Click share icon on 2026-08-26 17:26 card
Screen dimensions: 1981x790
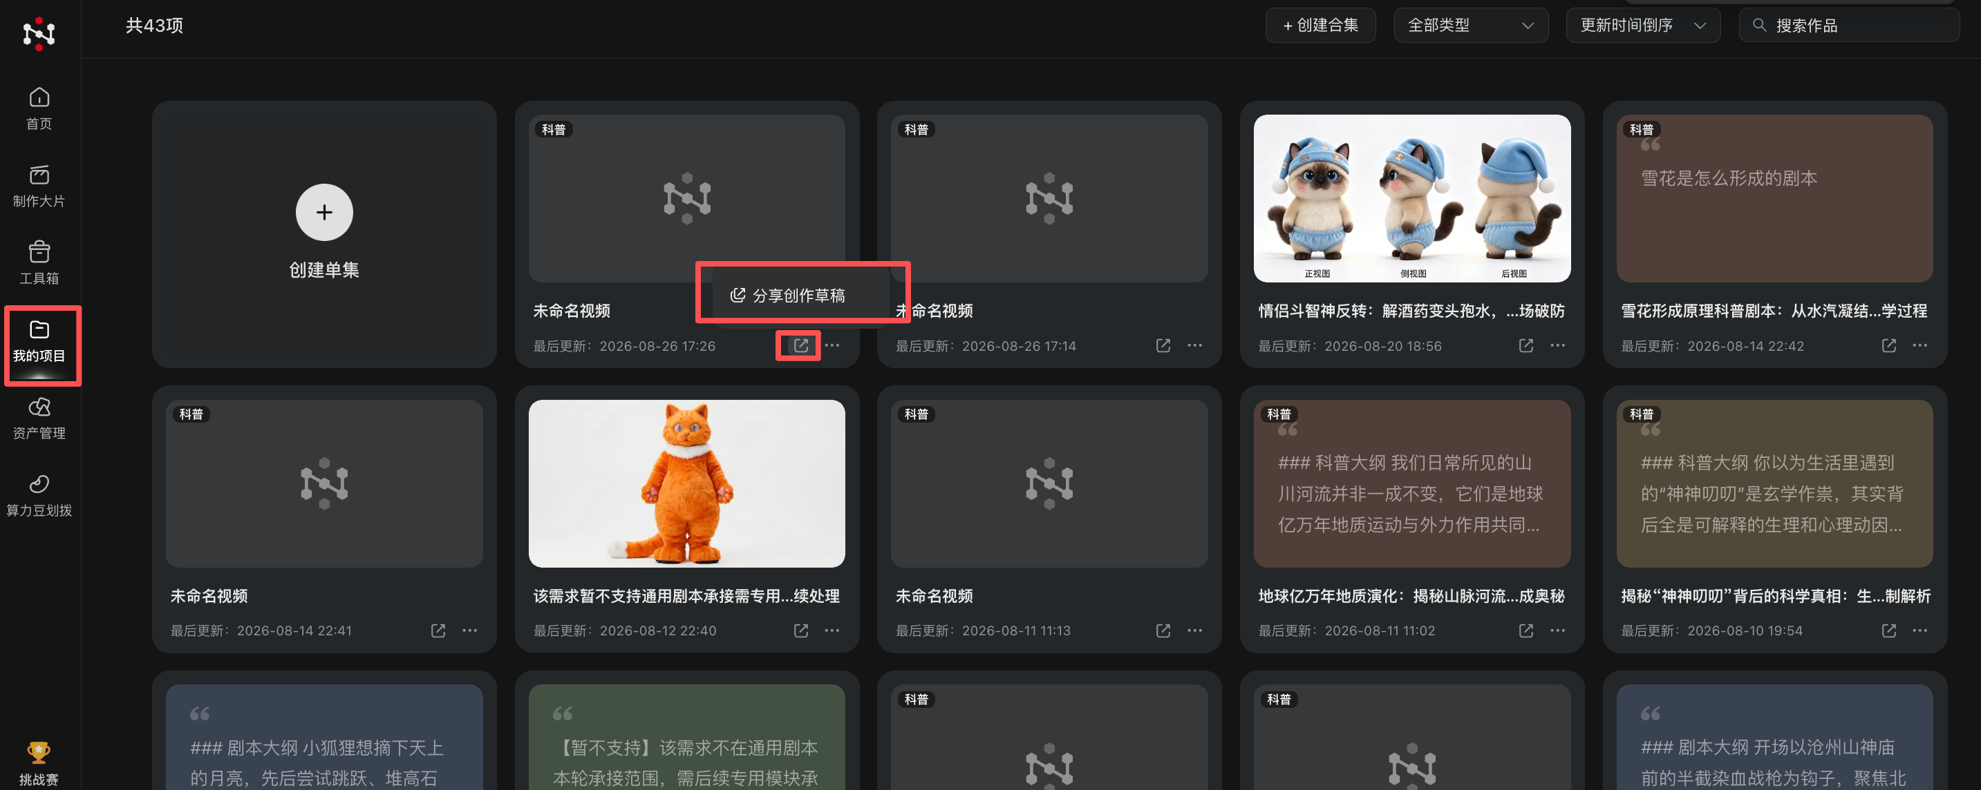(800, 345)
